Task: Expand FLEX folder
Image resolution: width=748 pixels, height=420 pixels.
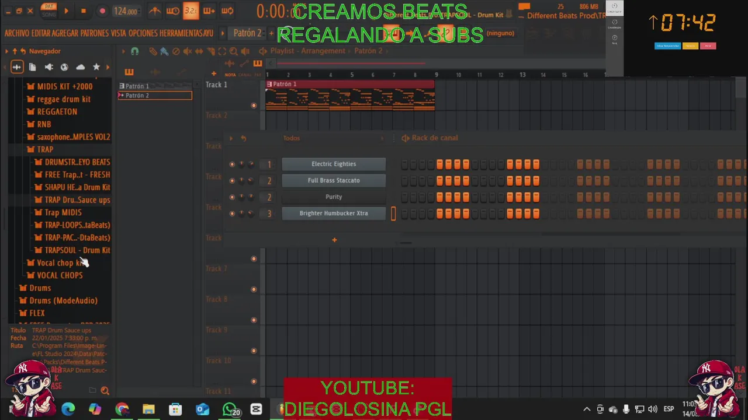Action: pos(32,313)
